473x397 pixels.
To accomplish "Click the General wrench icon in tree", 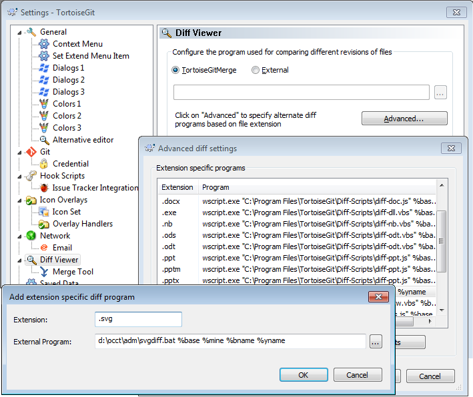I will coord(31,32).
